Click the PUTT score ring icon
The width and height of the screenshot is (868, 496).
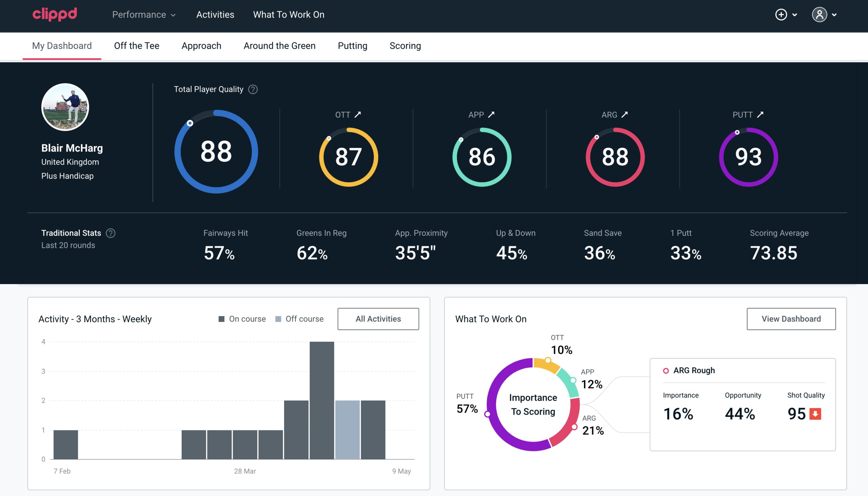pos(748,156)
